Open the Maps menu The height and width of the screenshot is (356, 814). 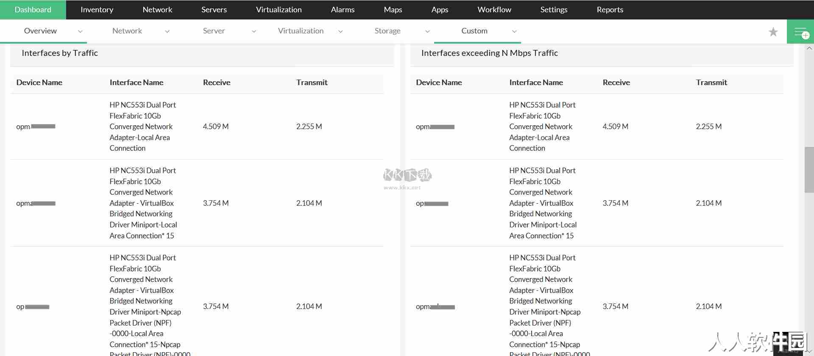coord(393,10)
